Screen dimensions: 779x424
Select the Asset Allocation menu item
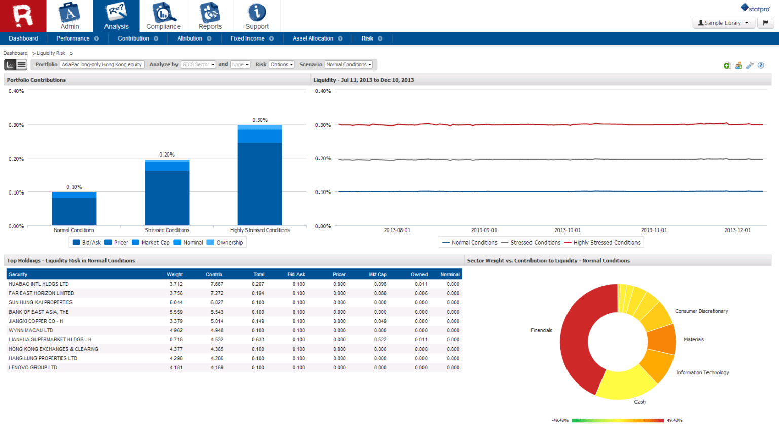(313, 38)
